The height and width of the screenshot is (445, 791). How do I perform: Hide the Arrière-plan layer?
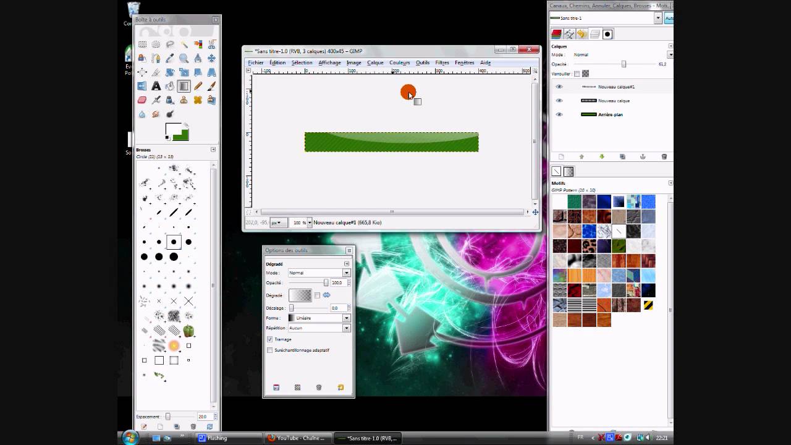(559, 114)
